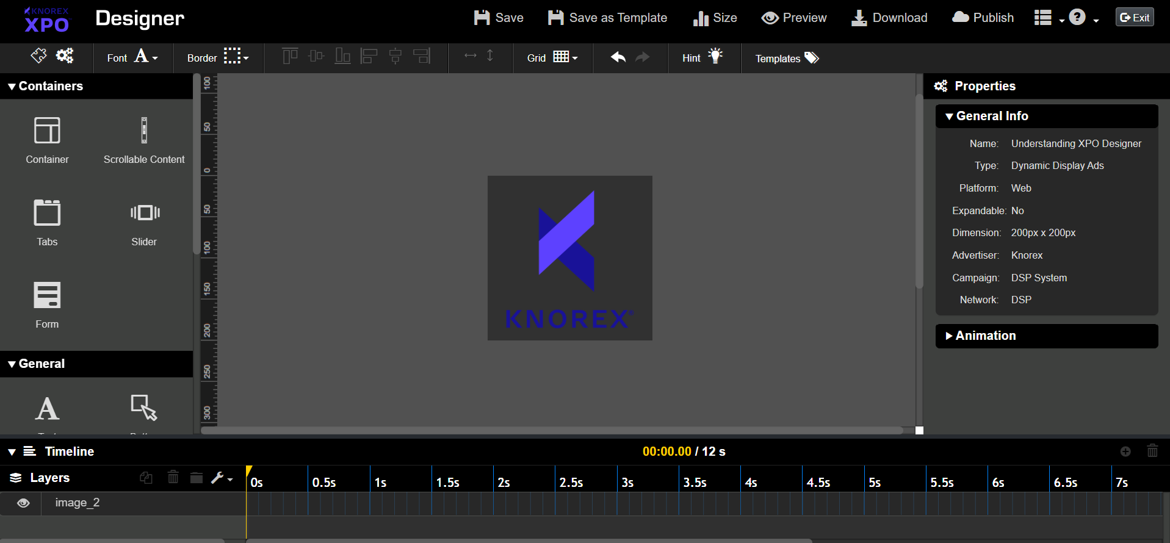Select the image_2 layer
Image resolution: width=1170 pixels, height=543 pixels.
click(78, 503)
